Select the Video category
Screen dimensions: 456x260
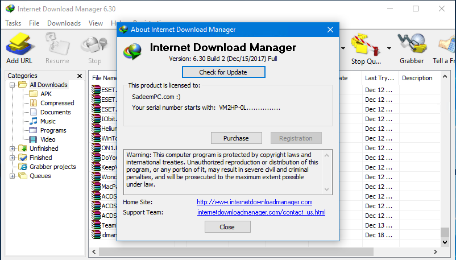coord(48,139)
